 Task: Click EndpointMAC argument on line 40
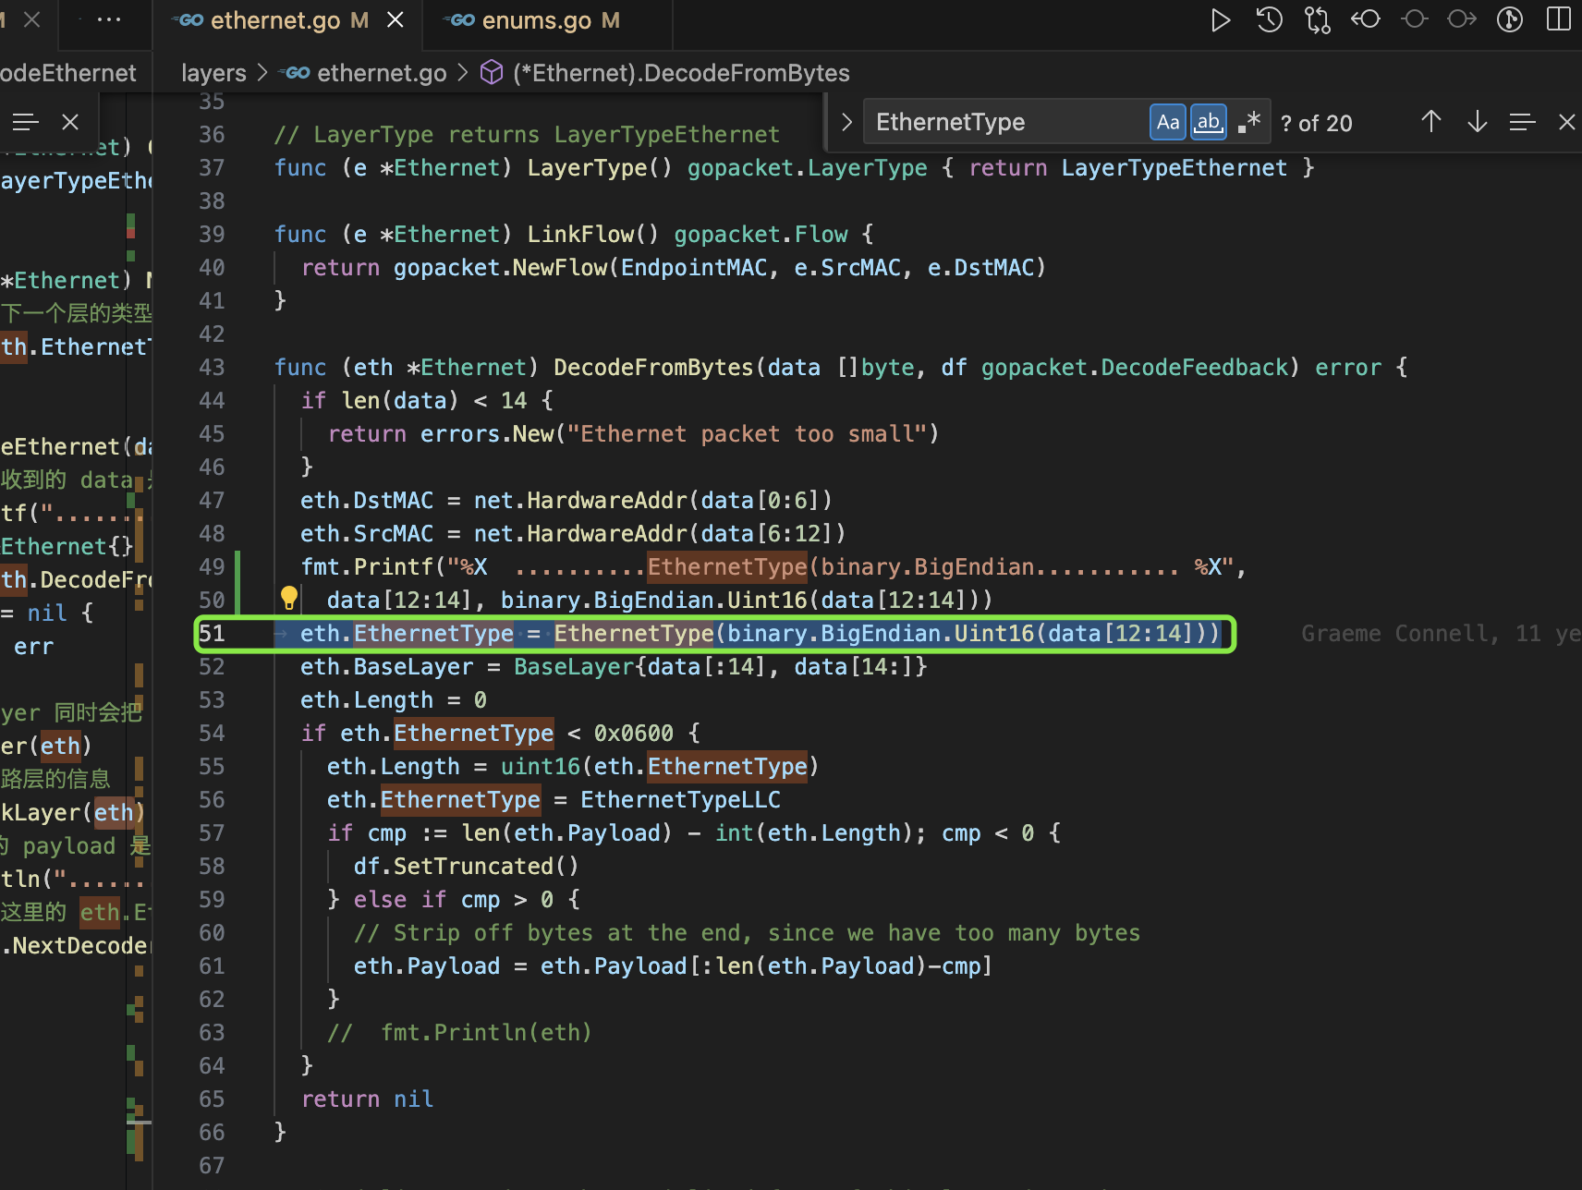(694, 268)
